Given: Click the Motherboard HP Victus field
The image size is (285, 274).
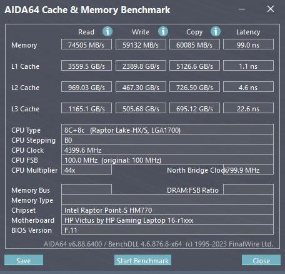Looking at the screenshot, I should [x=167, y=220].
